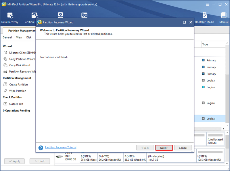
Task: Click the blue help question mark icon
Action: tap(41, 148)
